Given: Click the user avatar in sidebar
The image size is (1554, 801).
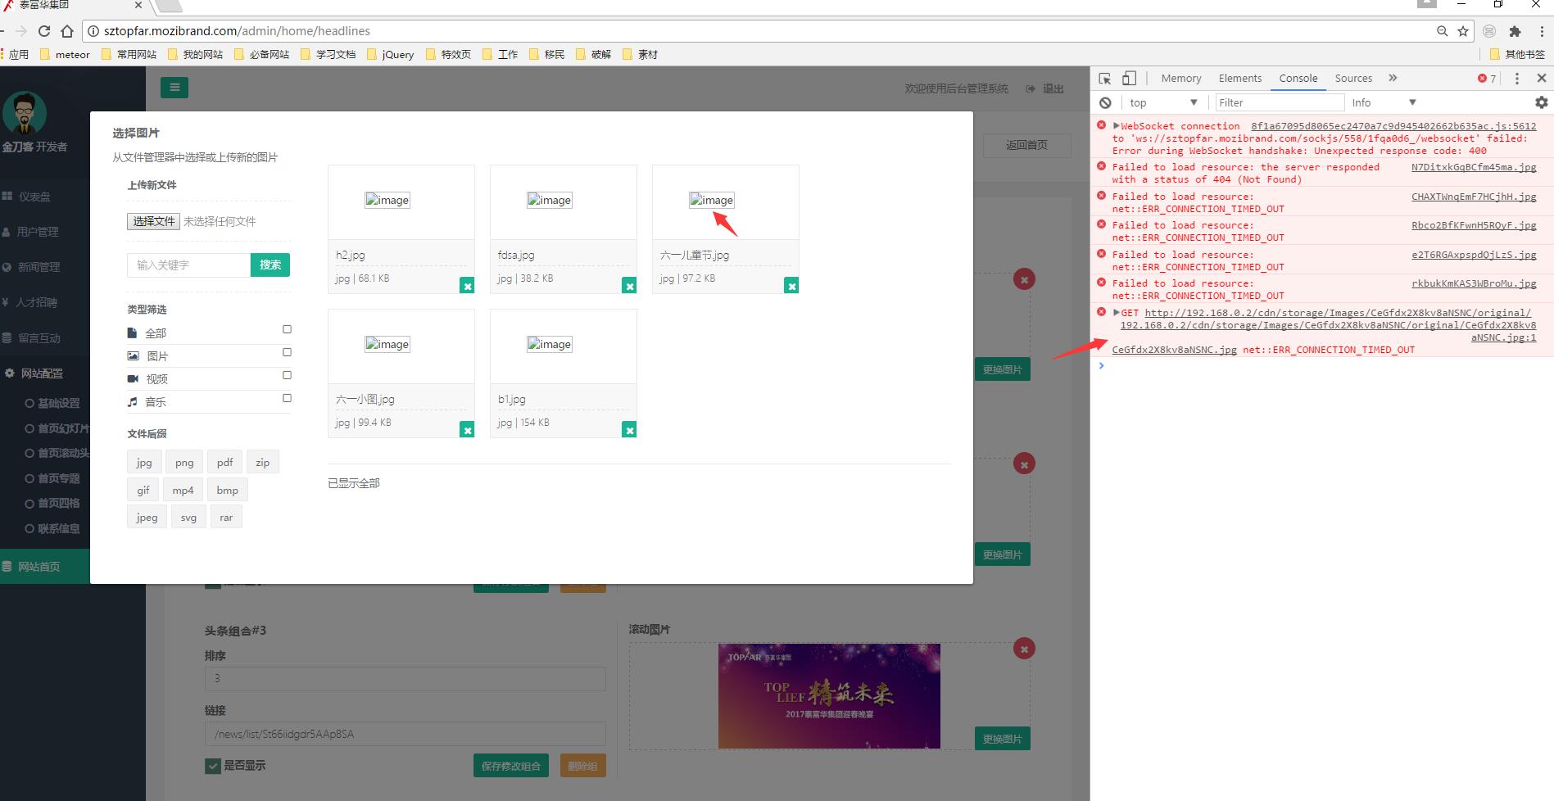Looking at the screenshot, I should tap(25, 113).
